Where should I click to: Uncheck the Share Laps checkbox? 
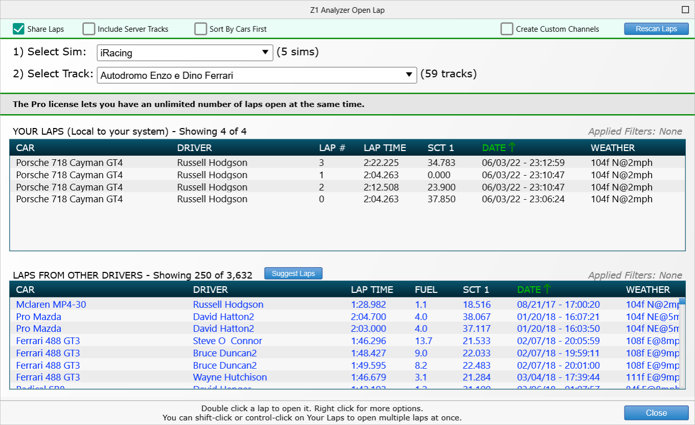coord(19,29)
